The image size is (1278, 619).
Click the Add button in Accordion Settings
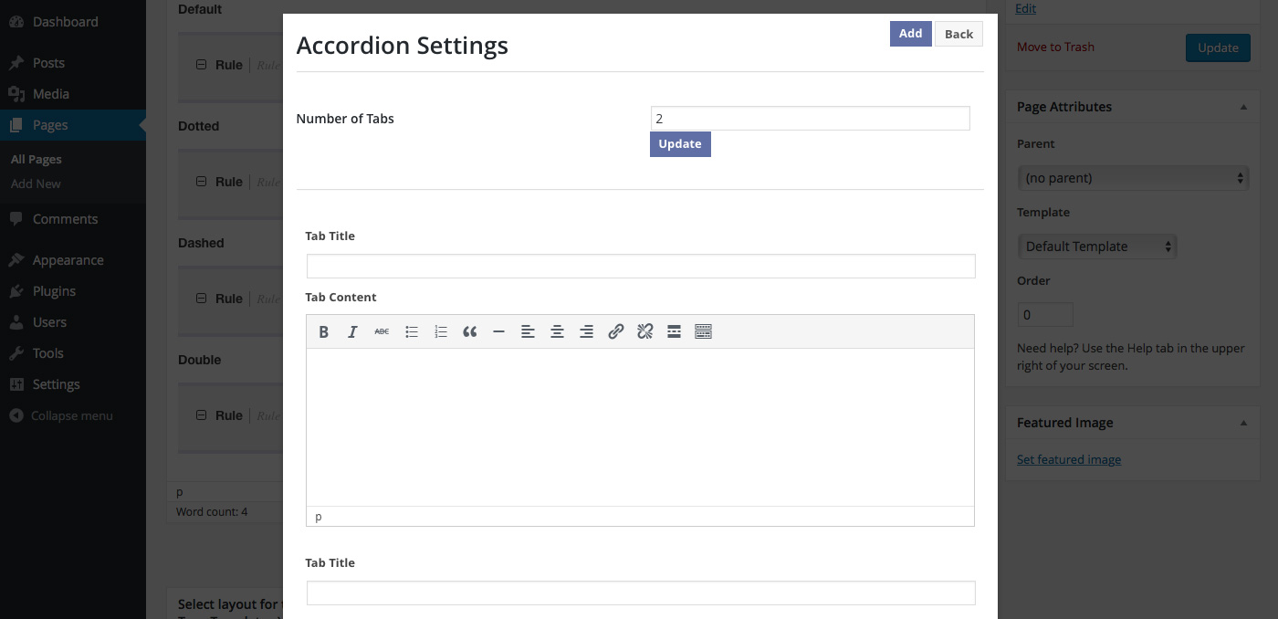click(910, 34)
